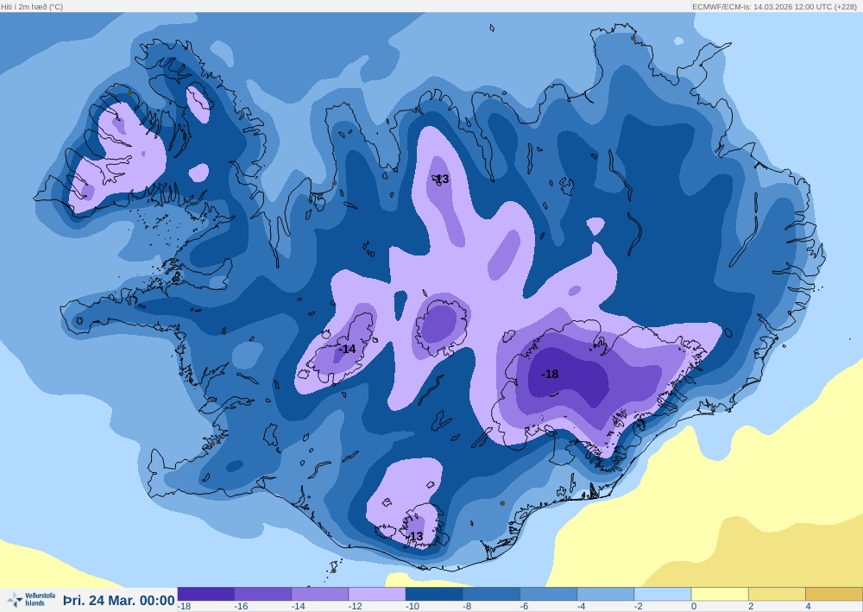Select the legend swatch between -8 and -6
The image size is (863, 612).
point(492,594)
